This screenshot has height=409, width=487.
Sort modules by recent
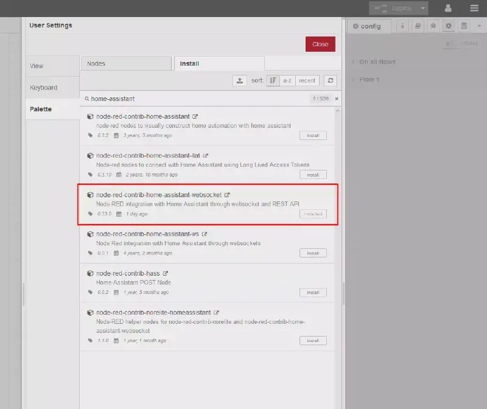pos(307,80)
